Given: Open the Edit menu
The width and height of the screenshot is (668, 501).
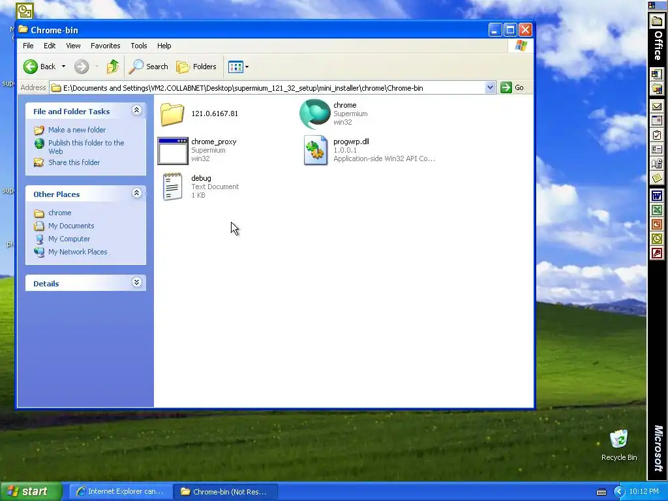Looking at the screenshot, I should 50,46.
